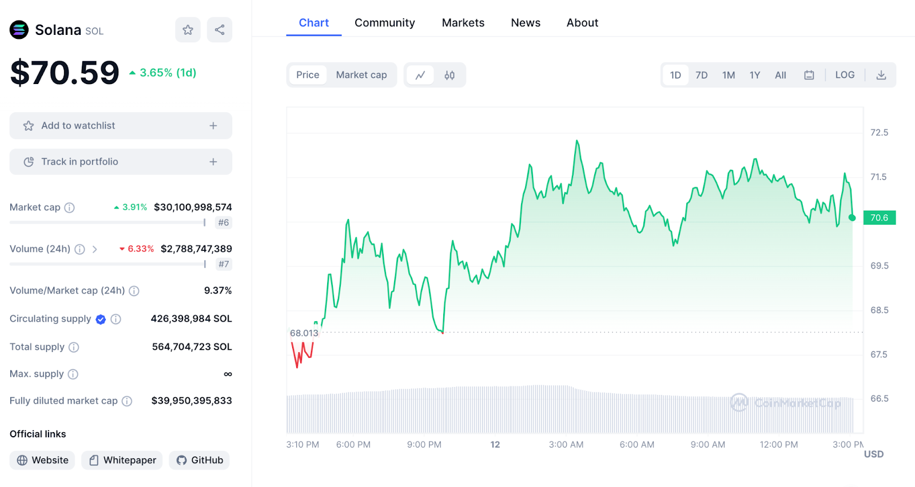Open the Markets tab
The height and width of the screenshot is (487, 915).
pos(463,23)
